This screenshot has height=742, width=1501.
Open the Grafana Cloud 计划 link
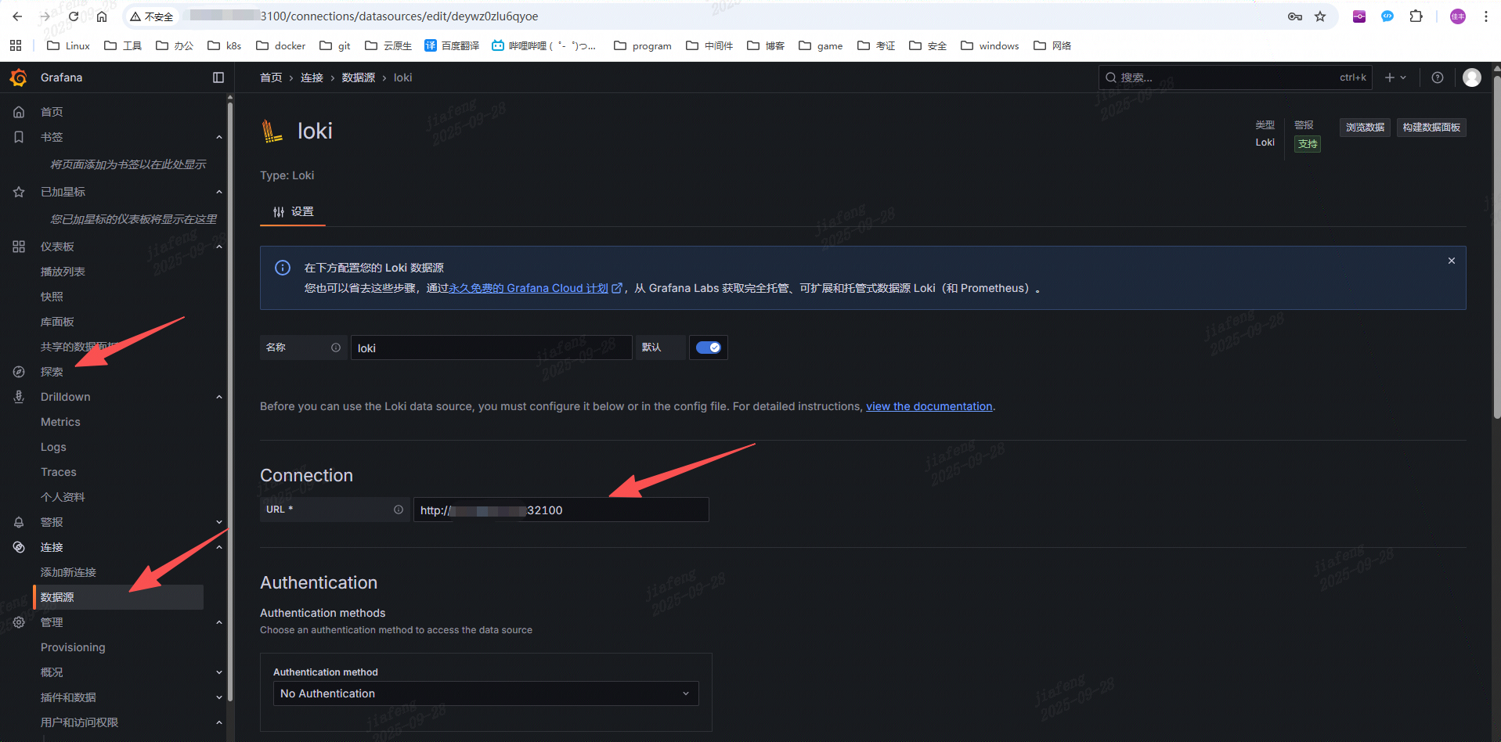536,288
